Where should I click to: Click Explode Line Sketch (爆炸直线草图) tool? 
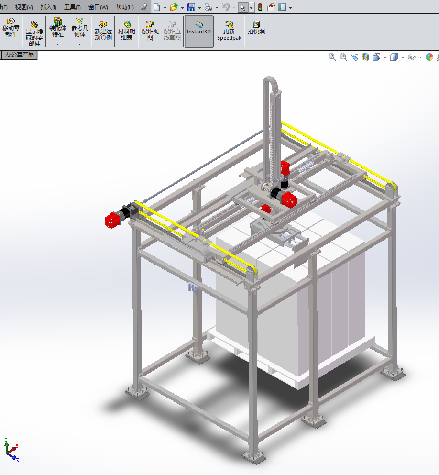tap(172, 31)
